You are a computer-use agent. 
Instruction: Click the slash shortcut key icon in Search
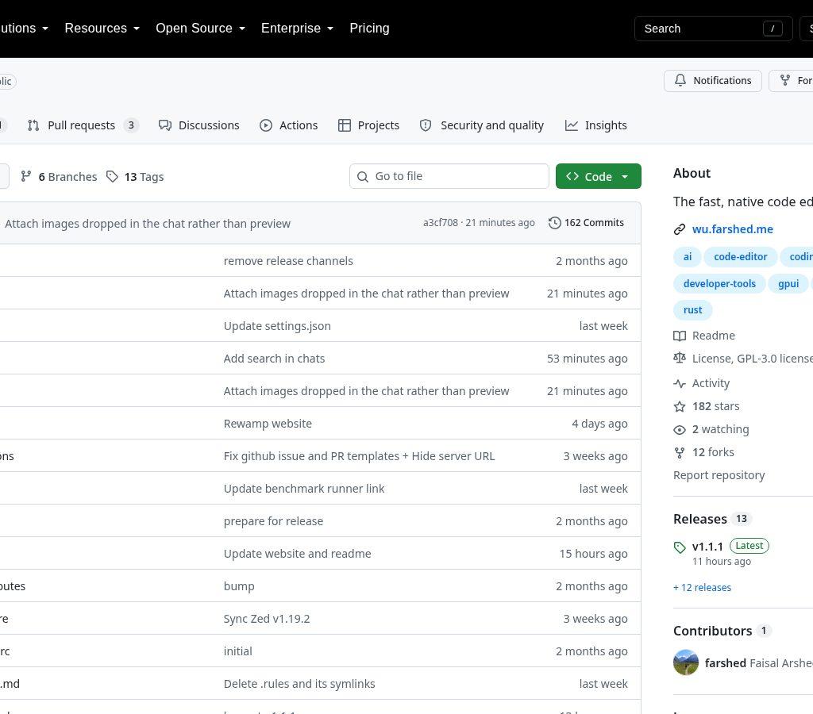pyautogui.click(x=773, y=29)
